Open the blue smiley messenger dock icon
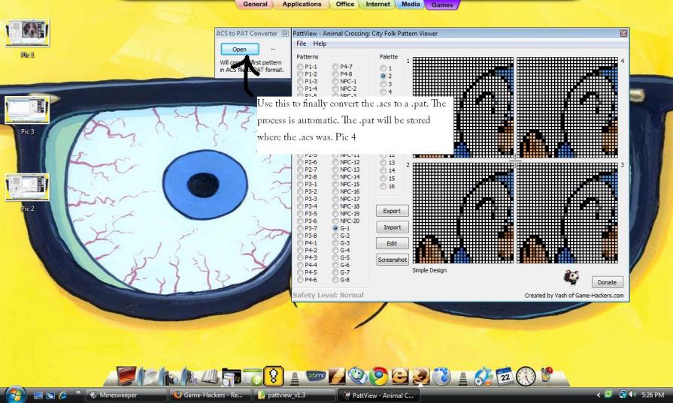 coord(357,376)
